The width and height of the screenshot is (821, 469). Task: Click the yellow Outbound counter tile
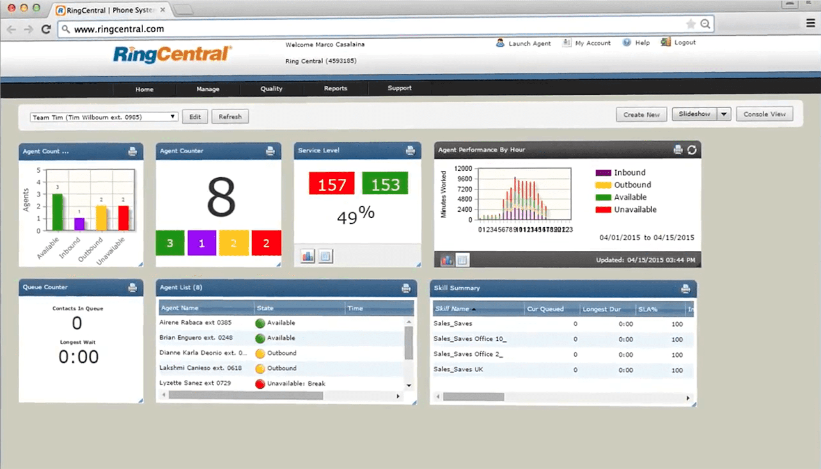coord(234,243)
